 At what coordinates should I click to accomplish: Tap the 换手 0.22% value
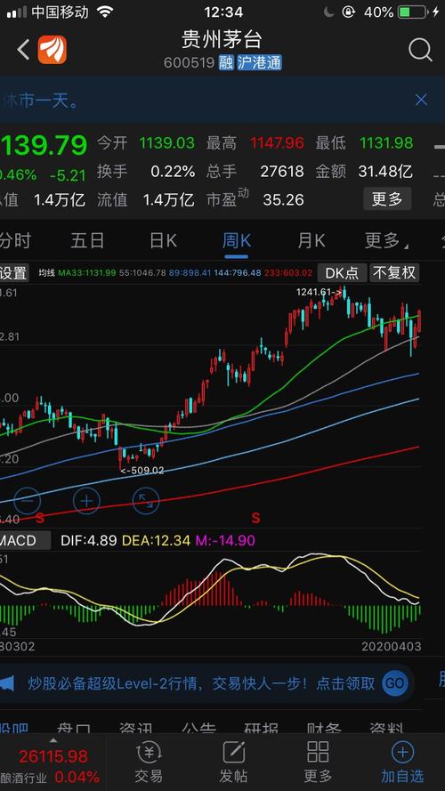tap(173, 172)
